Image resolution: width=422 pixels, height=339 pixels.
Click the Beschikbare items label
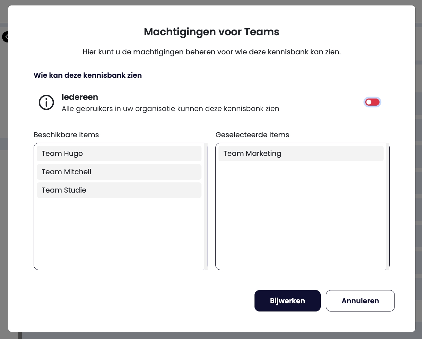click(66, 135)
